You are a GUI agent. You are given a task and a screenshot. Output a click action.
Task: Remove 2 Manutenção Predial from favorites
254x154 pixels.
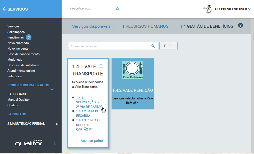pos(57,124)
